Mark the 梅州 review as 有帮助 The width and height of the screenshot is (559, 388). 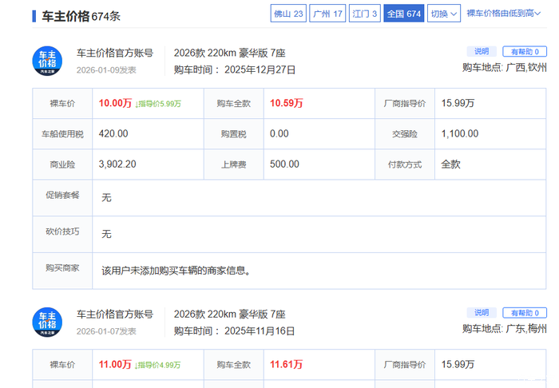(x=525, y=313)
